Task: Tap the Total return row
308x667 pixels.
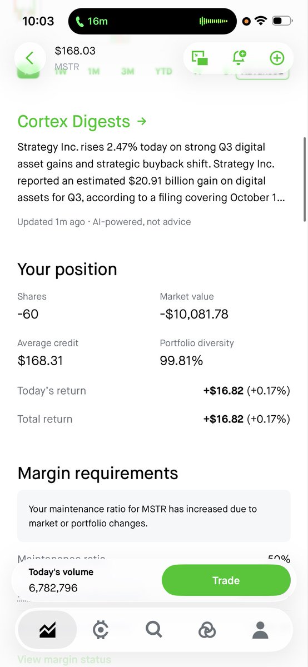Action: point(154,419)
